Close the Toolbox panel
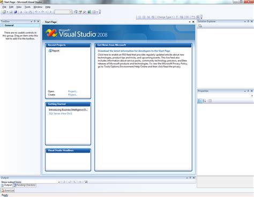This screenshot has height=197, width=254. click(38, 21)
